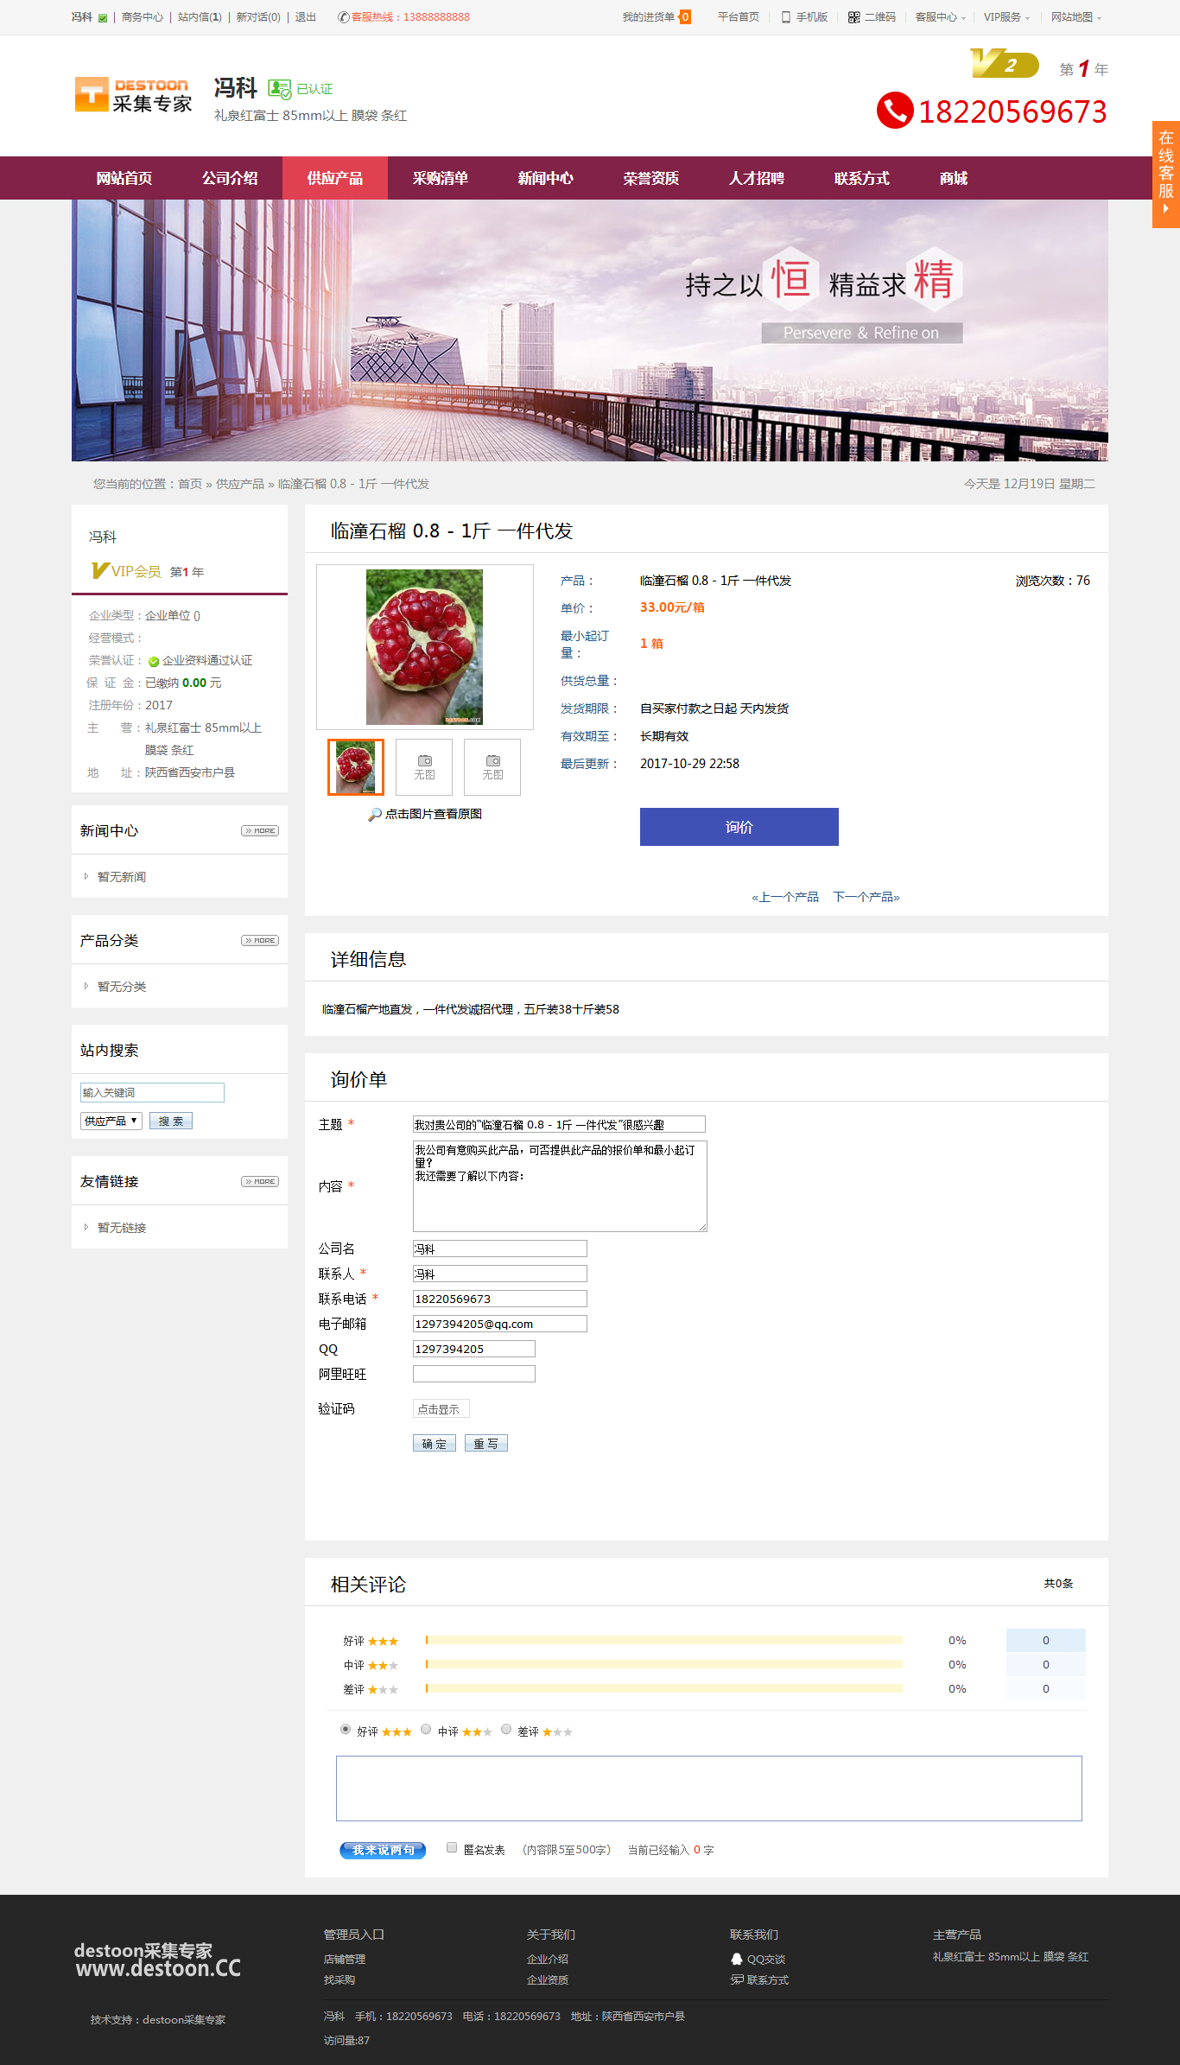
Task: Go to 联系方式 in navigation bar
Action: click(861, 178)
